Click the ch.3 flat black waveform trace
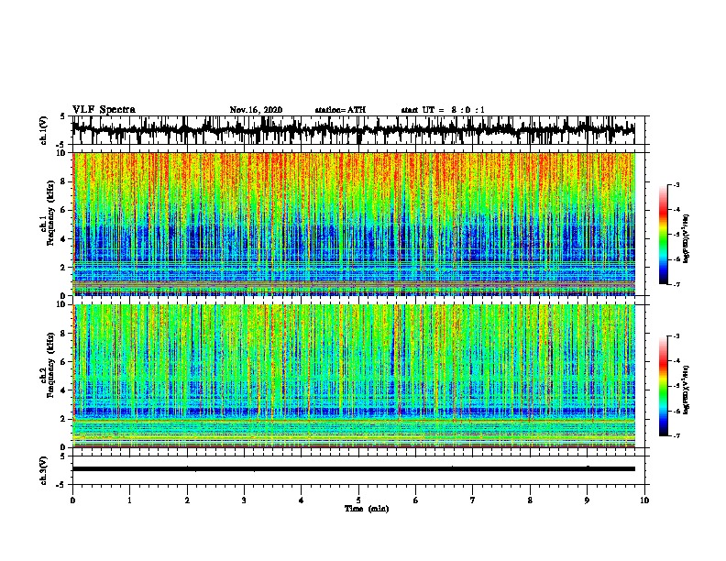The height and width of the screenshot is (561, 726). click(x=354, y=469)
